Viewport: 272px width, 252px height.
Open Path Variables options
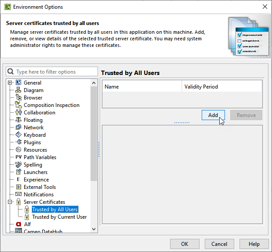click(x=40, y=157)
